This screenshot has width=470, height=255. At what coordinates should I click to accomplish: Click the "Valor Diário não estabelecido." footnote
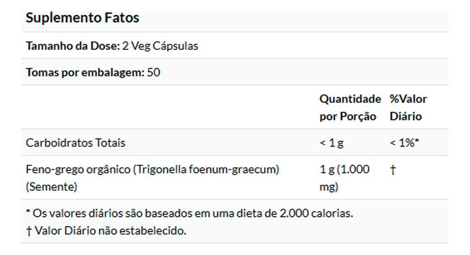[x=110, y=231]
